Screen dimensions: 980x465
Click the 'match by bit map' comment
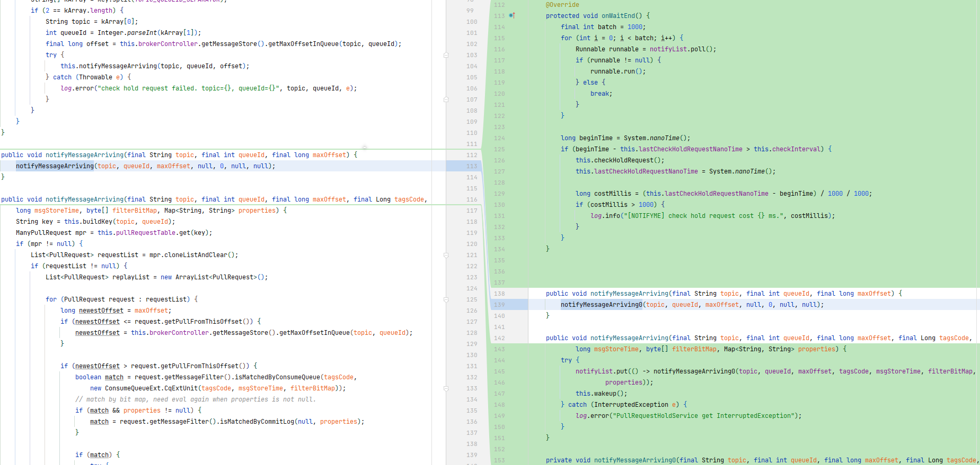point(196,399)
